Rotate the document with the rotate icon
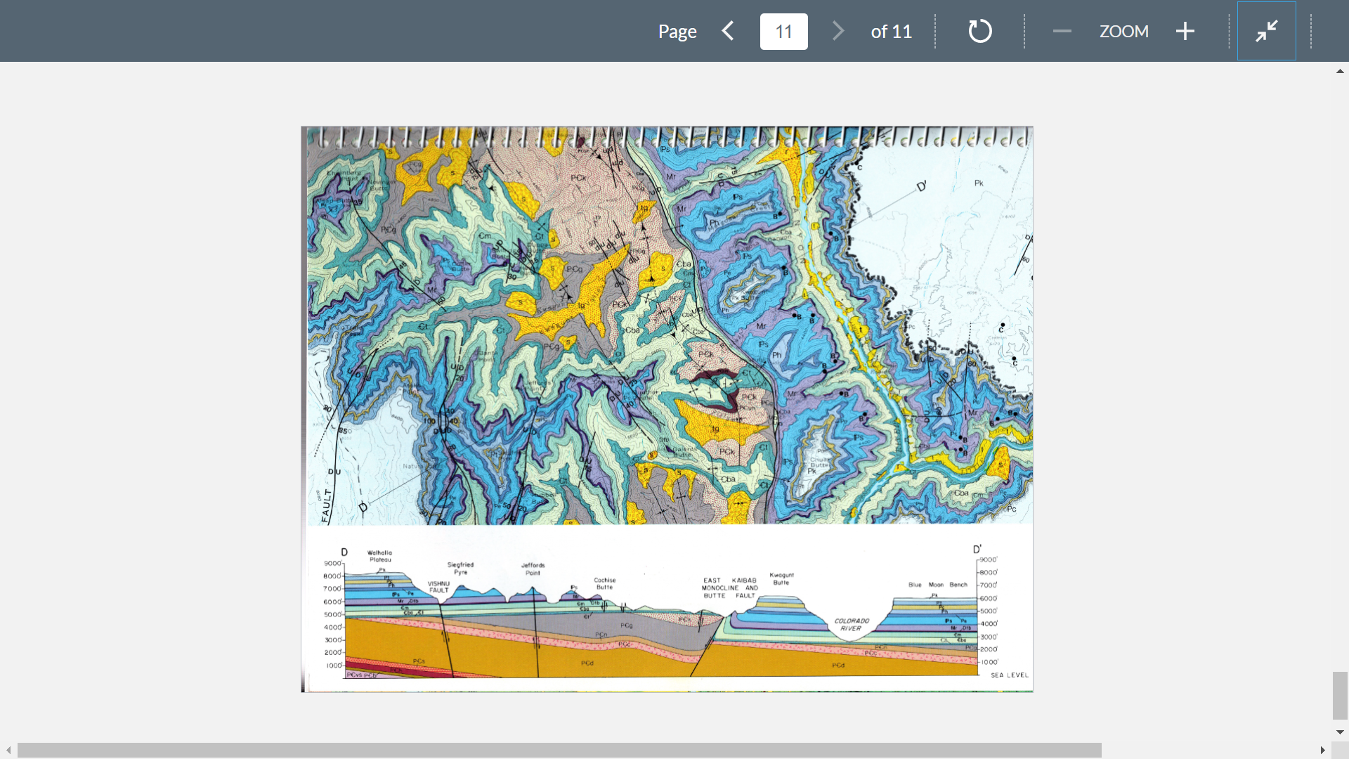Screen dimensions: 1349x759 tap(979, 31)
